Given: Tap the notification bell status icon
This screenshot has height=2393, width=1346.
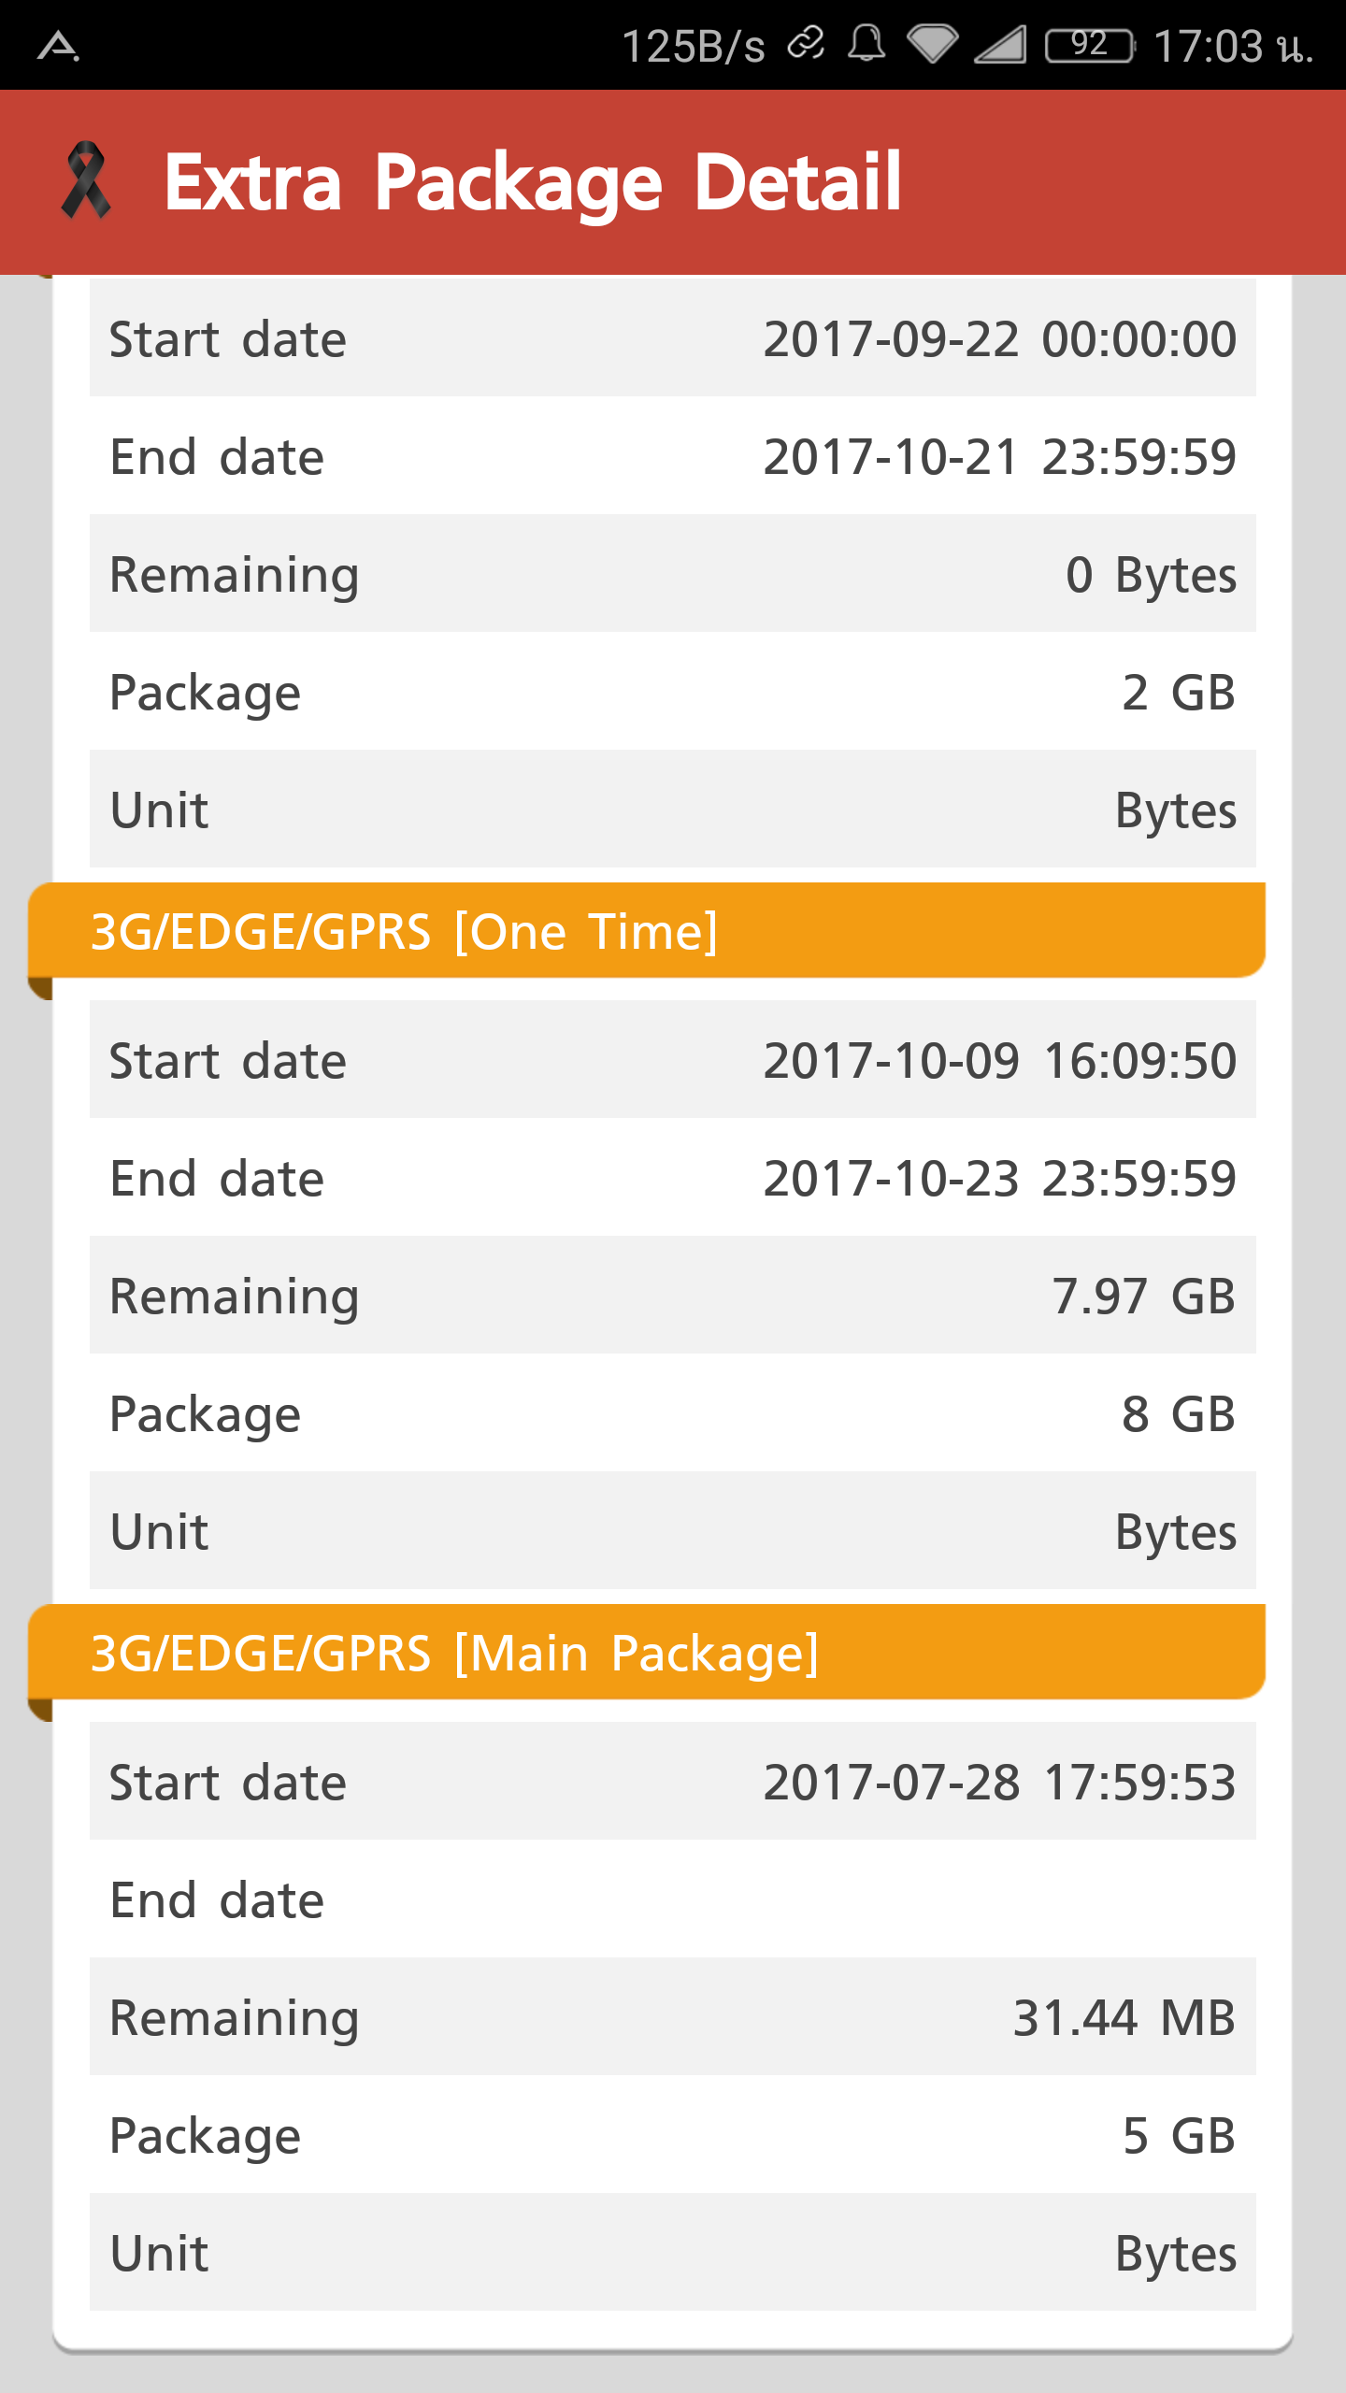Looking at the screenshot, I should 866,44.
